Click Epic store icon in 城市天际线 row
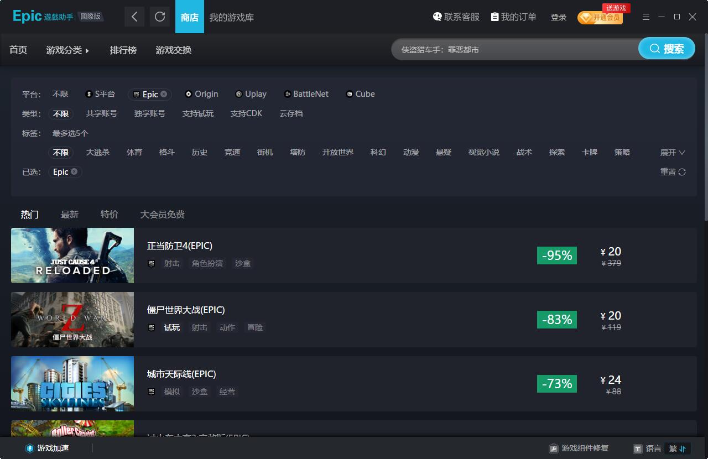Viewport: 708px width, 459px height. point(152,392)
